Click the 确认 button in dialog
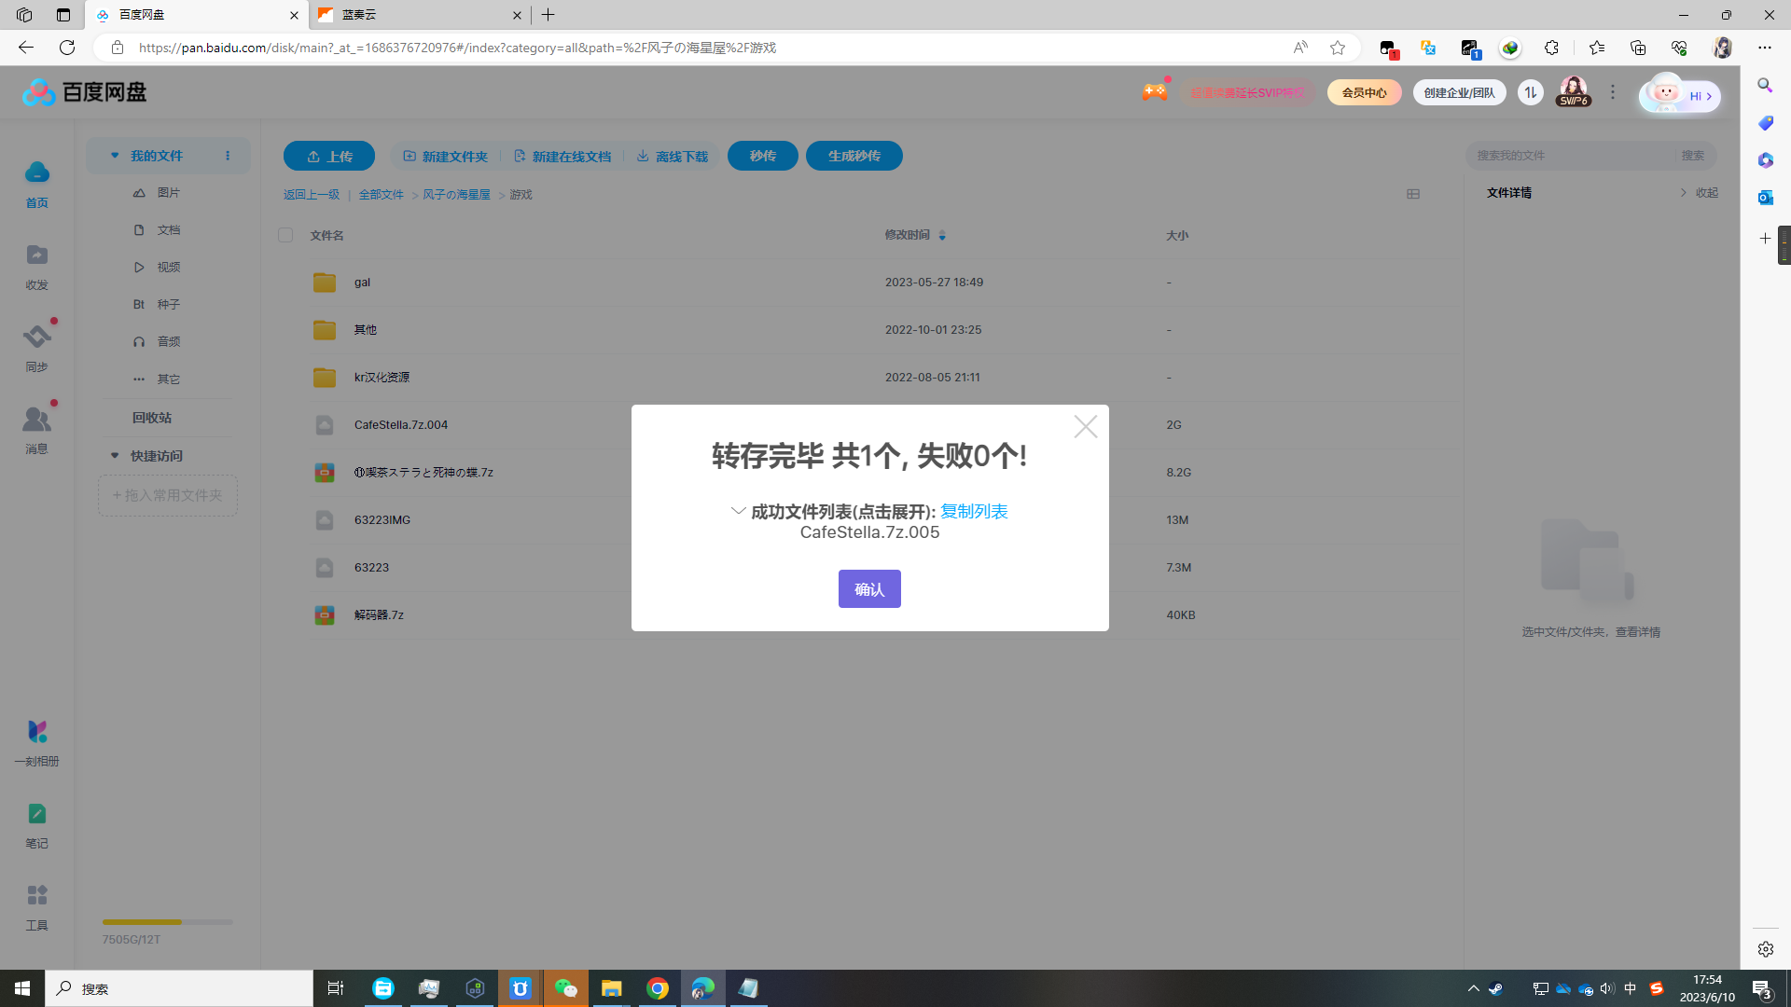 click(868, 588)
